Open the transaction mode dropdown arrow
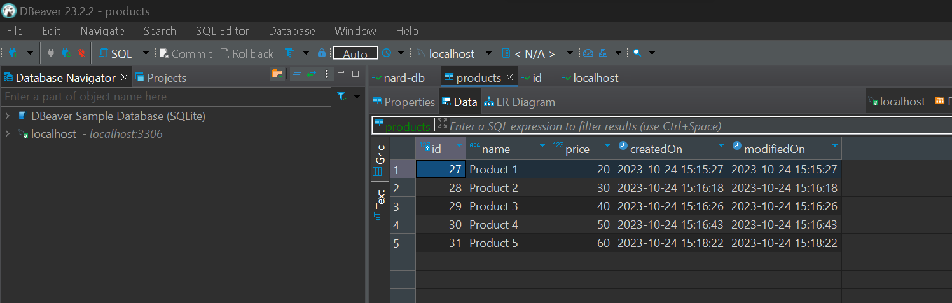Viewport: 952px width, 303px height. tap(306, 53)
